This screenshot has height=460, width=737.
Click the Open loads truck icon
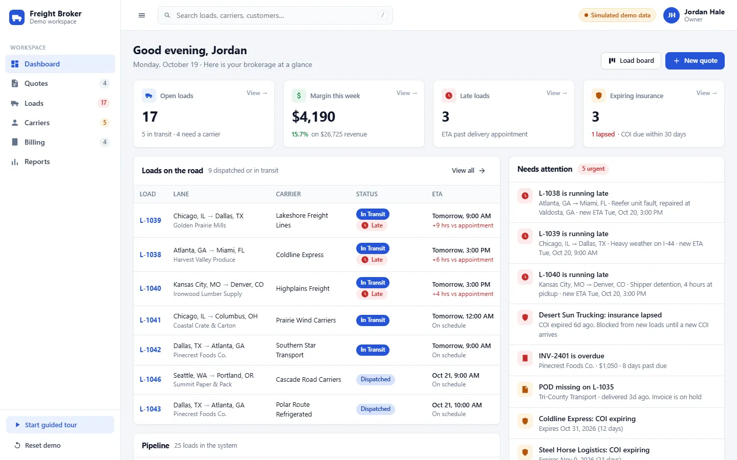149,96
